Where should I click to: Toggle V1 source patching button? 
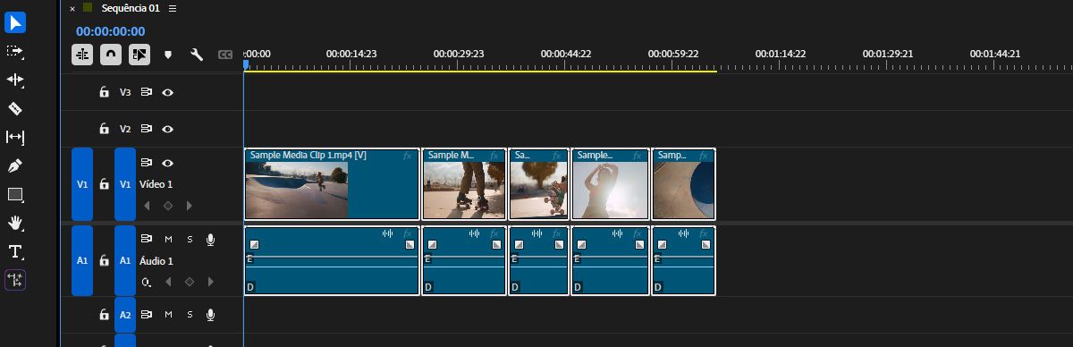point(81,184)
